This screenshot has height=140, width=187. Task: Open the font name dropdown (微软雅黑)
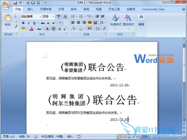tap(40, 17)
